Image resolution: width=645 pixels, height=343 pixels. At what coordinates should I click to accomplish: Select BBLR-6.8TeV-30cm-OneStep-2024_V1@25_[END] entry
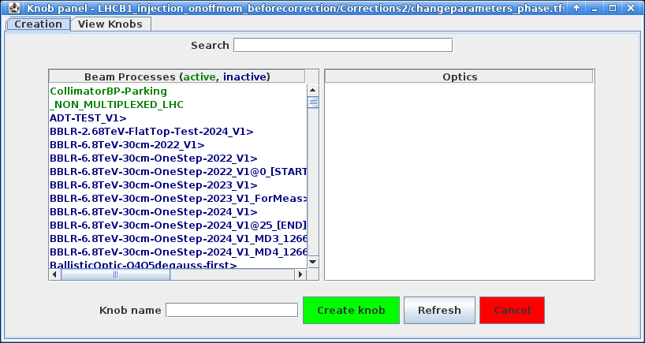pos(178,226)
